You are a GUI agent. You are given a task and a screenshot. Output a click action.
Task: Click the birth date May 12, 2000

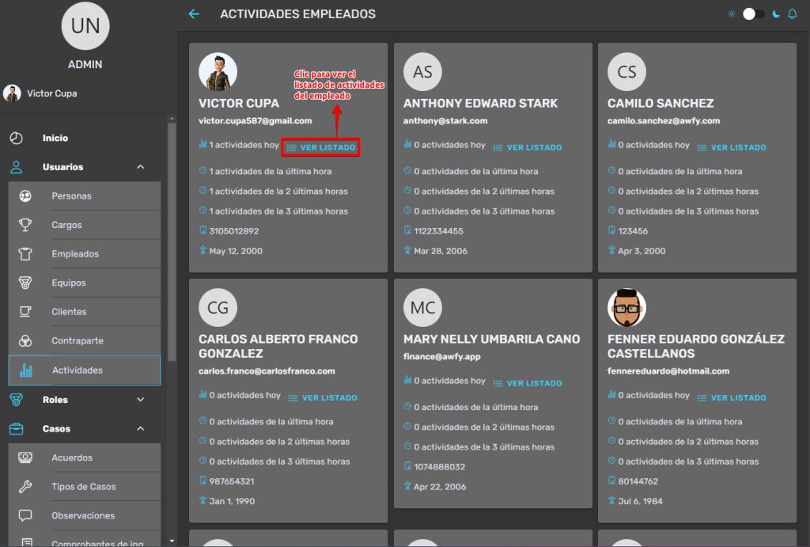click(x=236, y=251)
